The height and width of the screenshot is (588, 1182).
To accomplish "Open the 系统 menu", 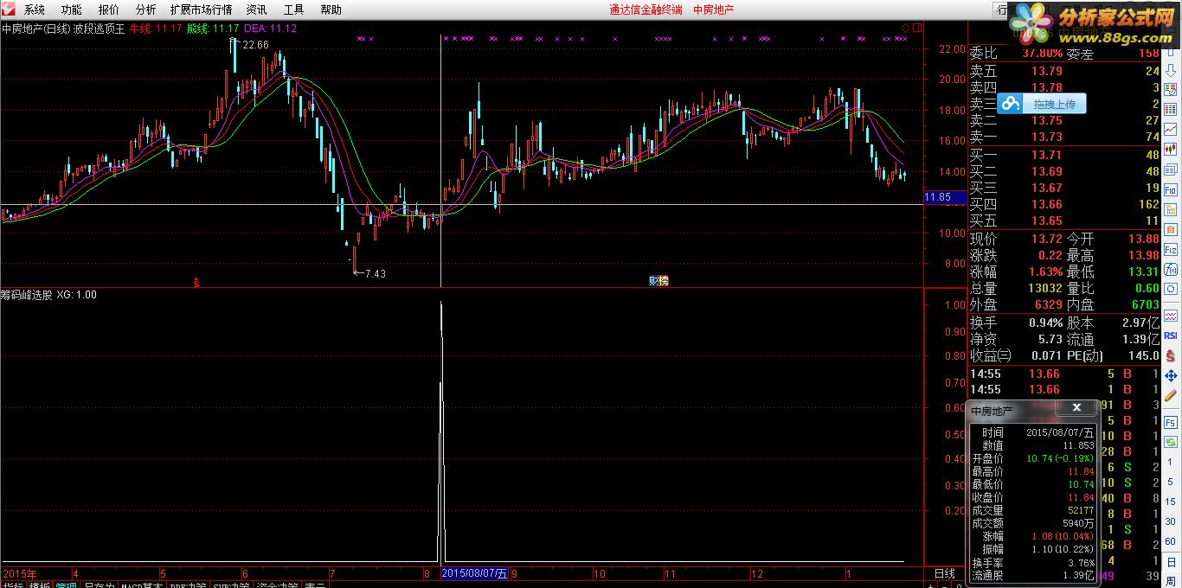I will (x=34, y=10).
